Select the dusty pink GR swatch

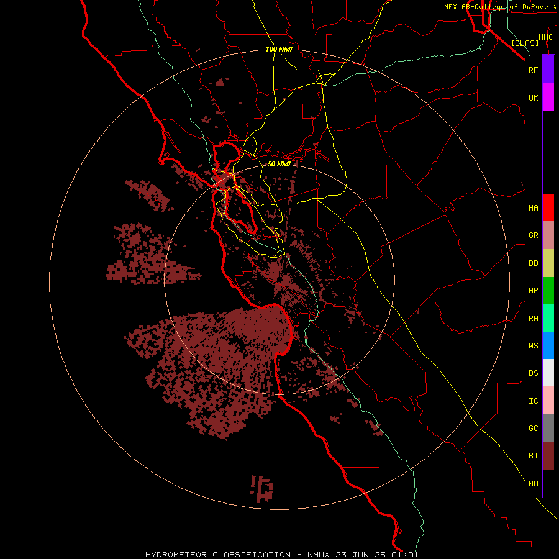click(x=548, y=235)
